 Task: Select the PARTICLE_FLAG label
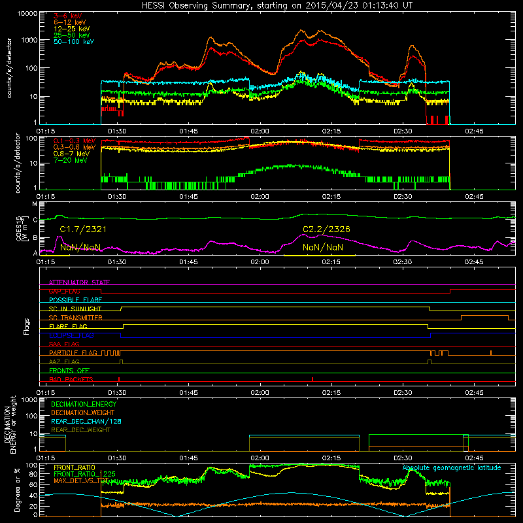coord(73,352)
